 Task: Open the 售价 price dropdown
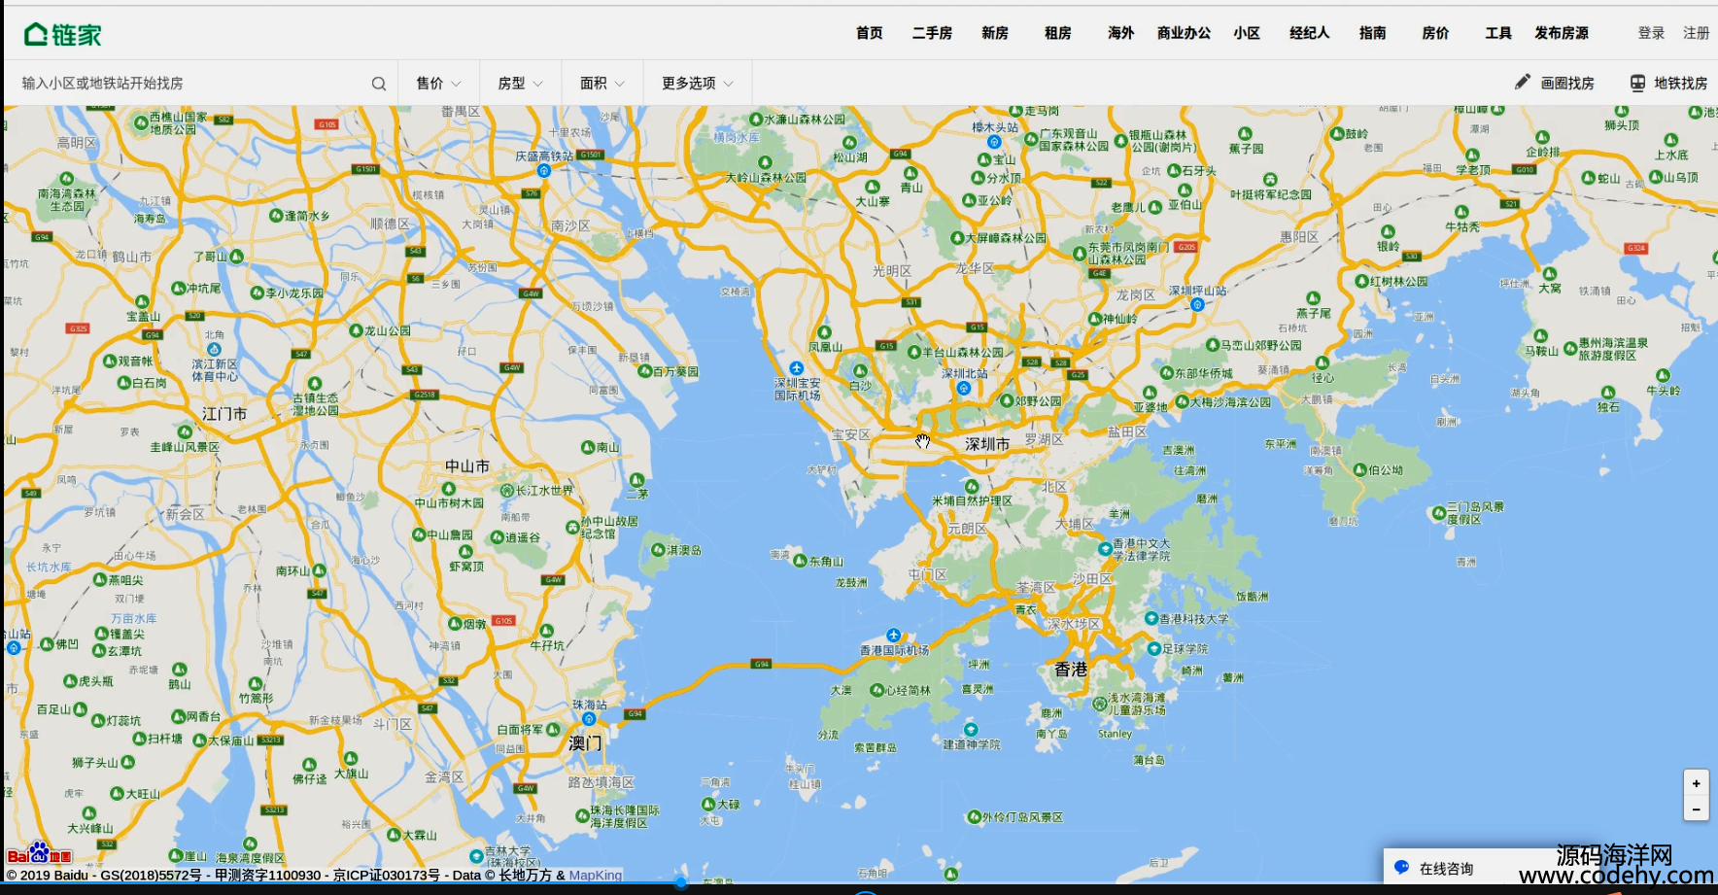point(439,84)
